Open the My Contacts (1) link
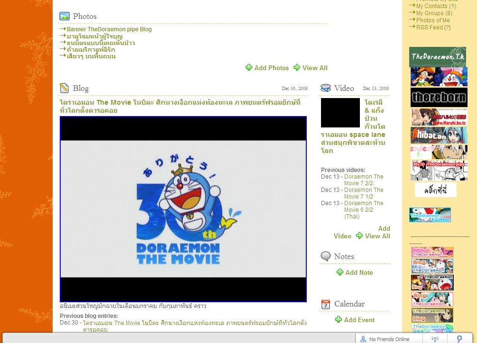Screen dimensions: 477x343 [x=436, y=6]
